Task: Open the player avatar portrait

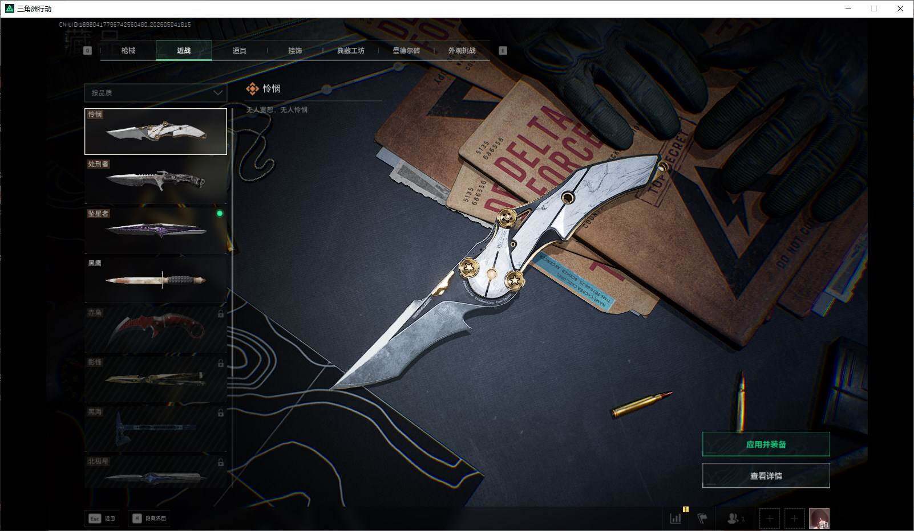Action: coord(819,518)
